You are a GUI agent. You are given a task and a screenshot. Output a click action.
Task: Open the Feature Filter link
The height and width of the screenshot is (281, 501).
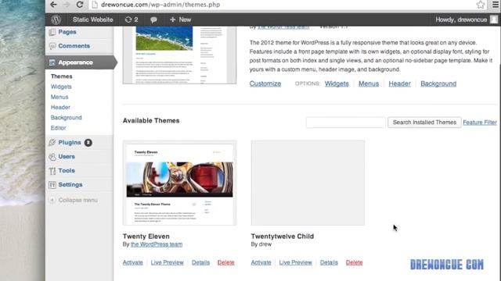tap(480, 123)
